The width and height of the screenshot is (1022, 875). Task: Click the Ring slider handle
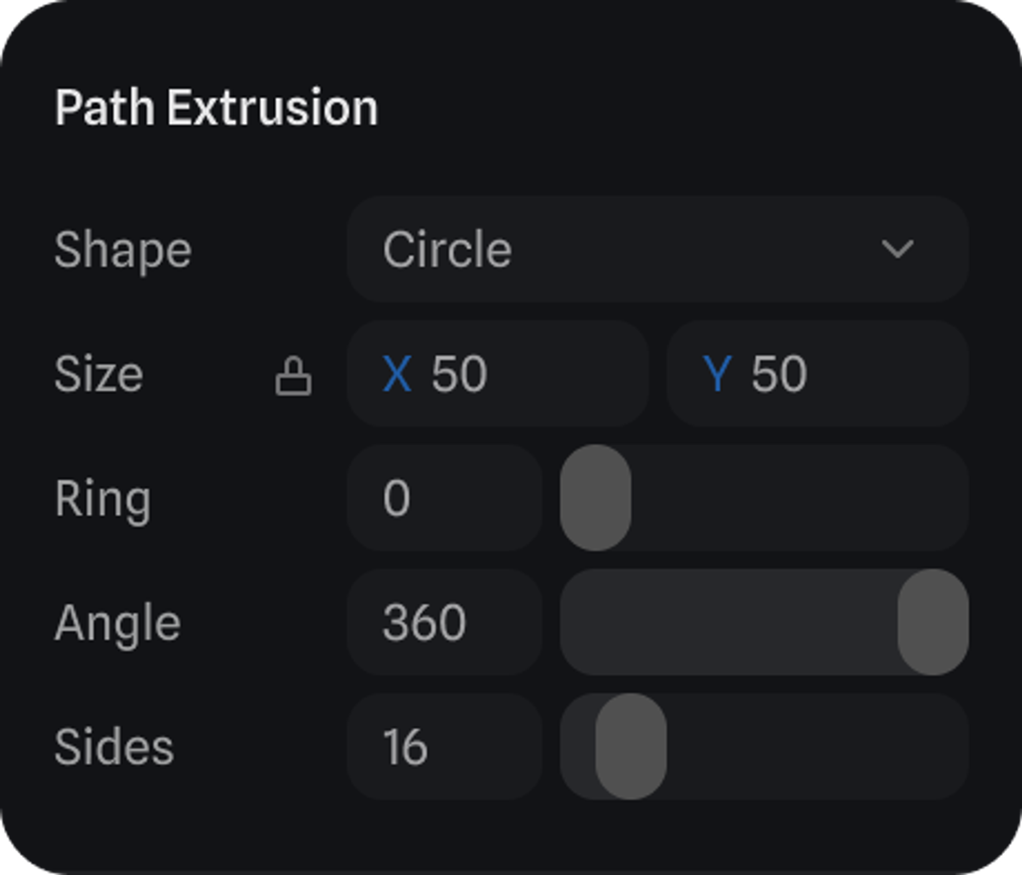595,498
